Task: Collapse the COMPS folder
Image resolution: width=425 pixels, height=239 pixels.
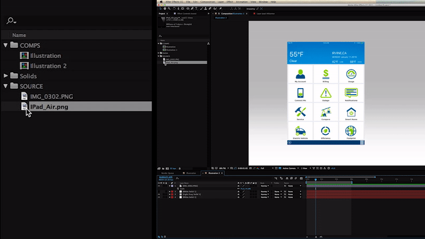Action: (x=6, y=46)
